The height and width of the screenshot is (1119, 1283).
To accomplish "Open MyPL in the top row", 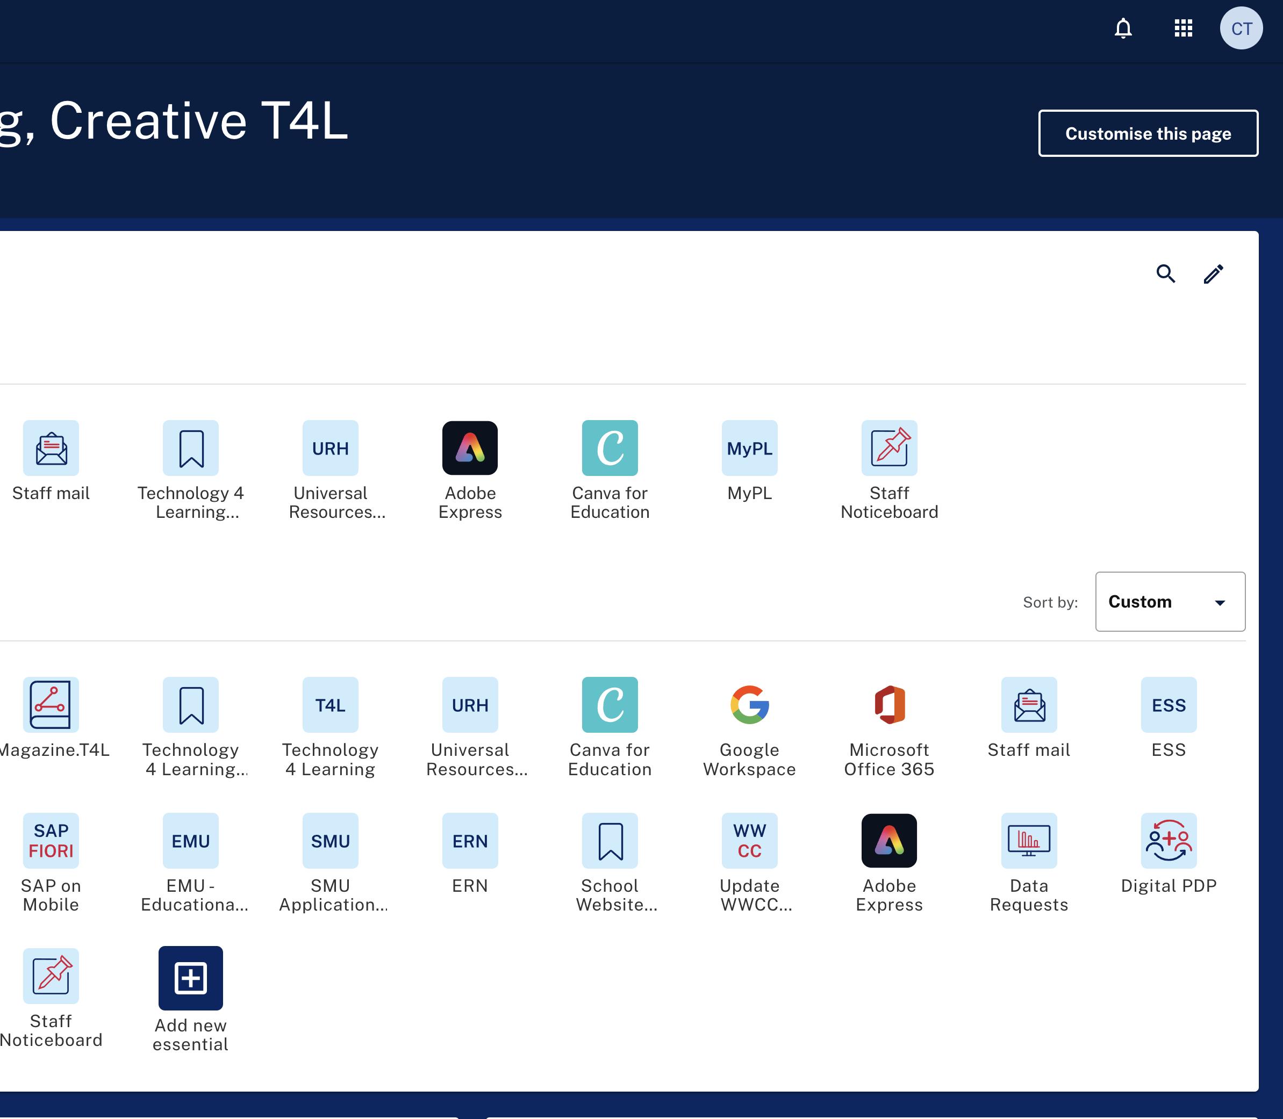I will coord(749,447).
